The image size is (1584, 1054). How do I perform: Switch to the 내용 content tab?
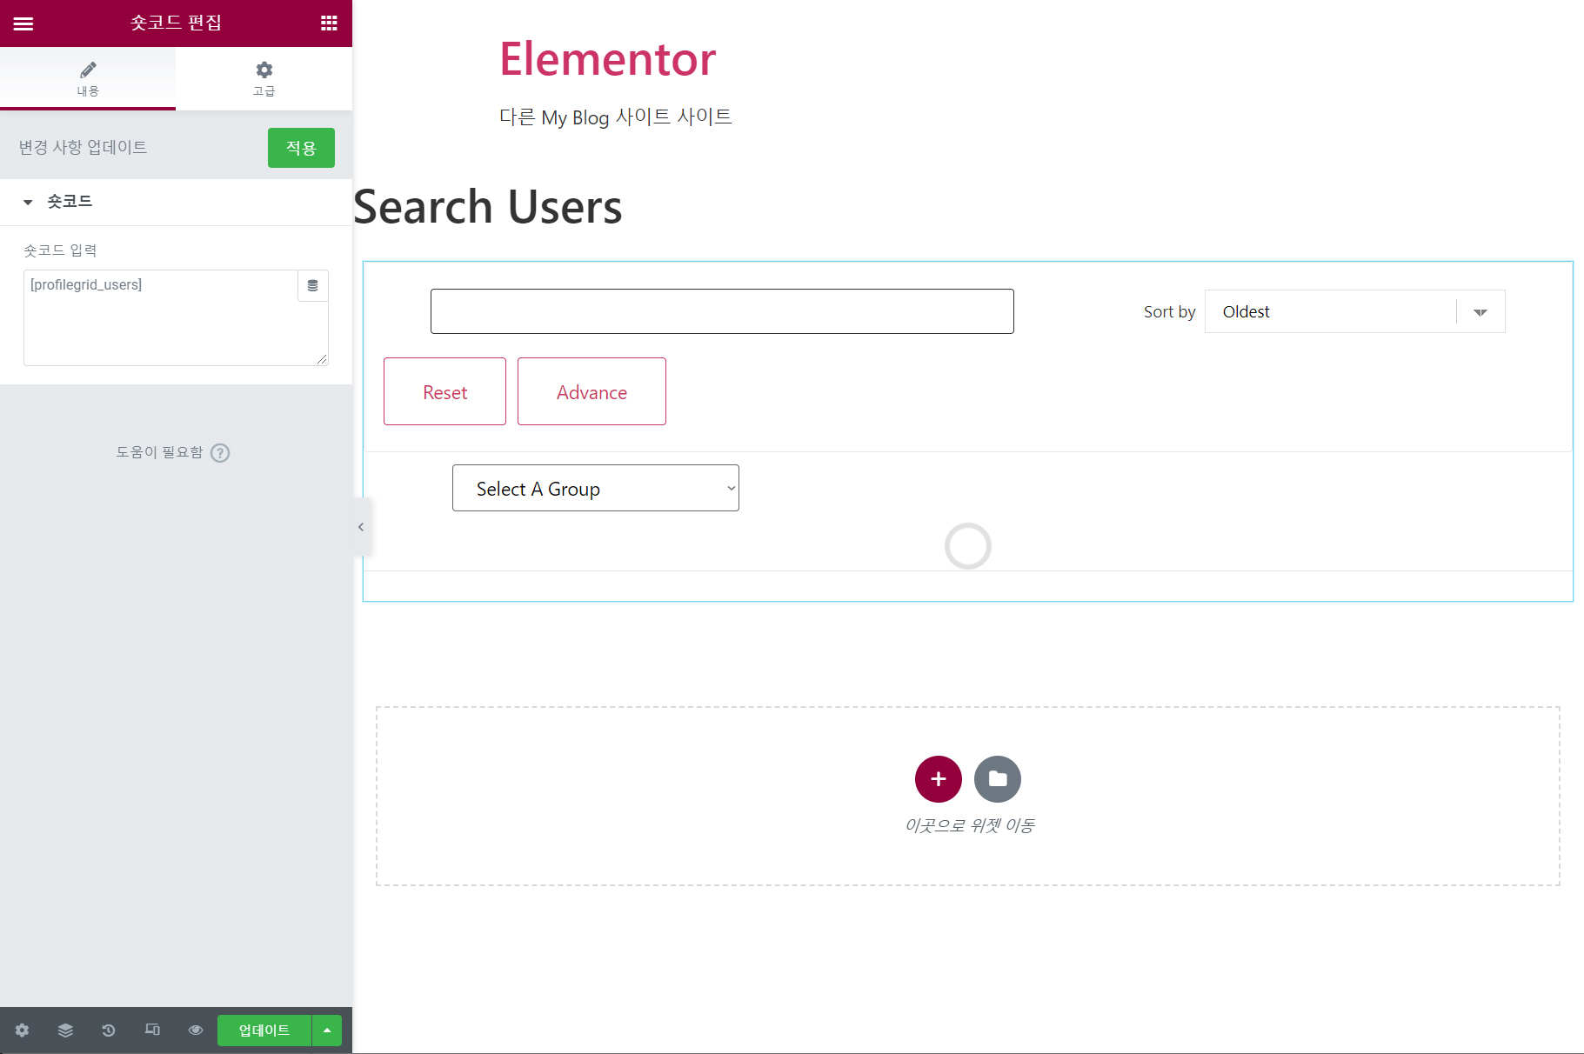[x=88, y=78]
